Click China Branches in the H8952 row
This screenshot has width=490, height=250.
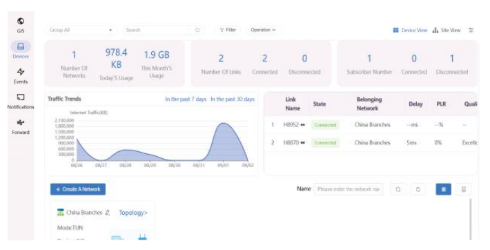pyautogui.click(x=373, y=125)
